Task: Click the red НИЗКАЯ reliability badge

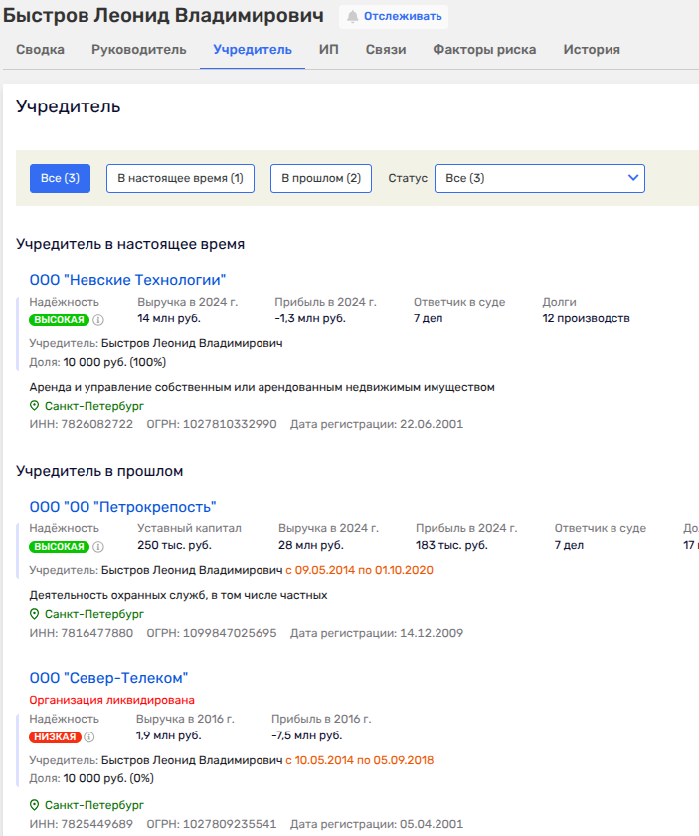Action: pyautogui.click(x=55, y=737)
